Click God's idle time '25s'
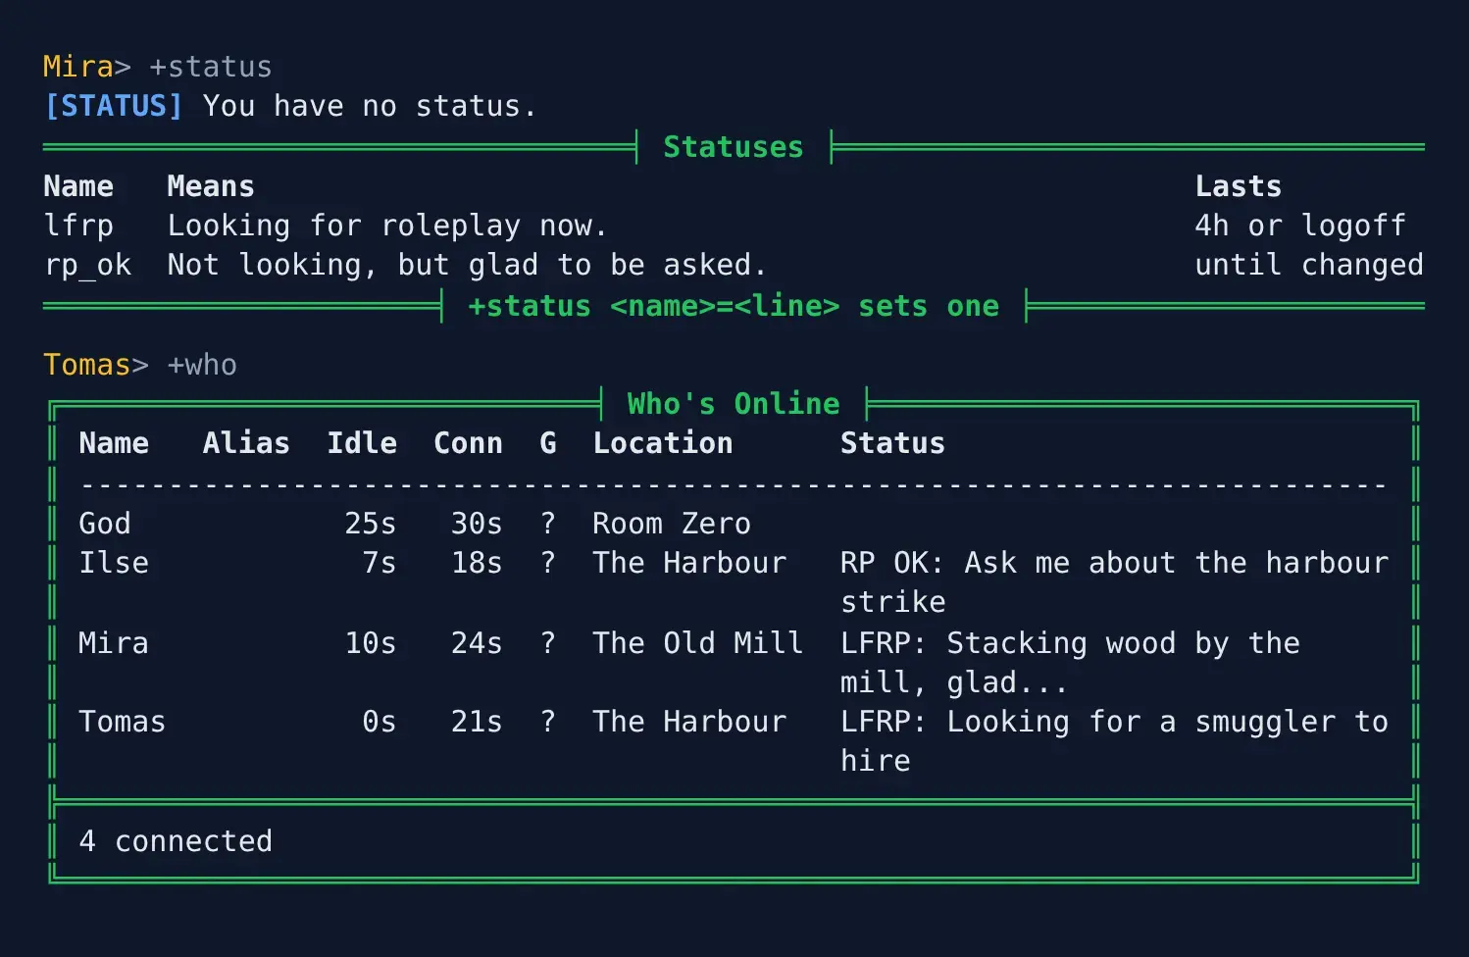Screen dimensions: 1469x957 point(371,524)
